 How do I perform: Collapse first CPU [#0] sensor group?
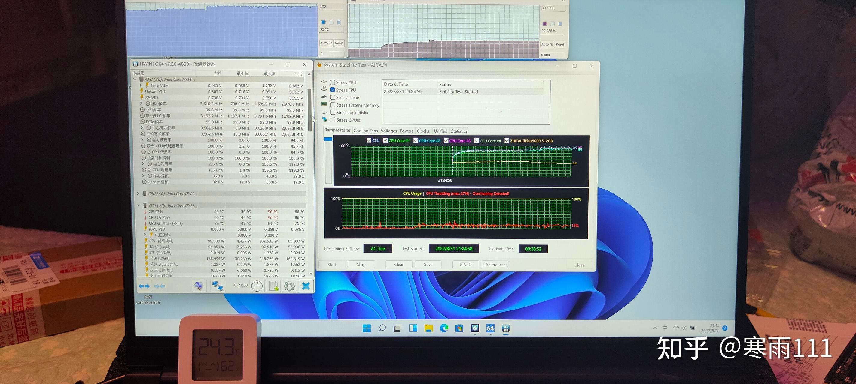135,79
